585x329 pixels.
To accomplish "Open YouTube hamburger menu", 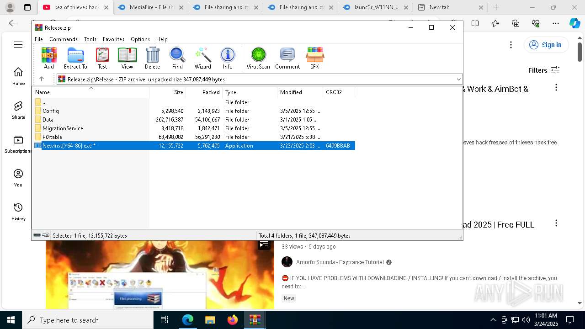I will click(18, 44).
